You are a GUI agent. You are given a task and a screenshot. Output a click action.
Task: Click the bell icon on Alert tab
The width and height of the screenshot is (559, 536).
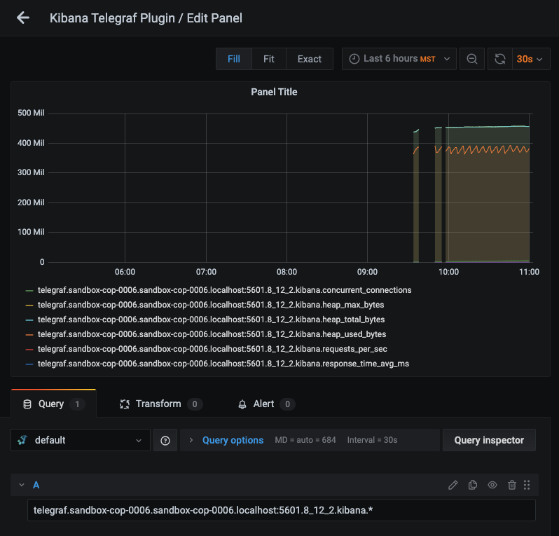tap(242, 404)
